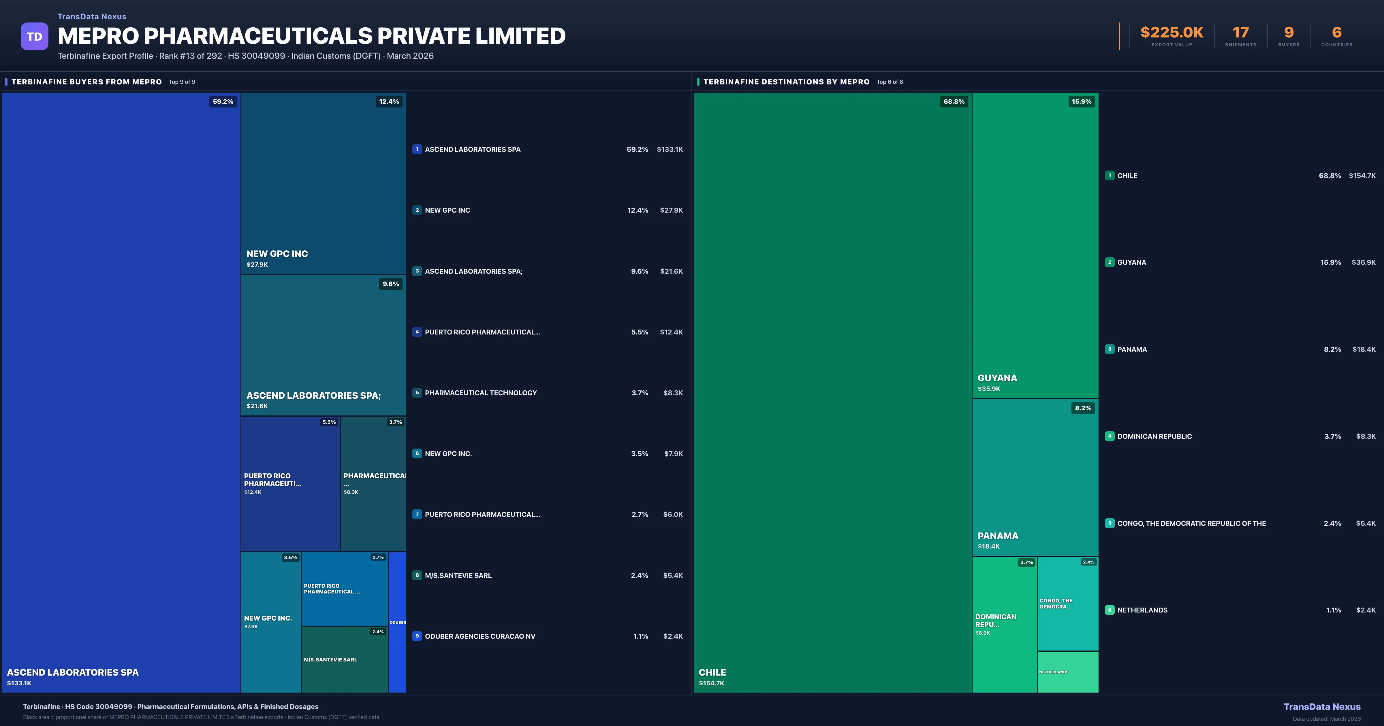Open the Pharmaceutical Technology legend entry
This screenshot has width=1384, height=726.
coord(480,393)
